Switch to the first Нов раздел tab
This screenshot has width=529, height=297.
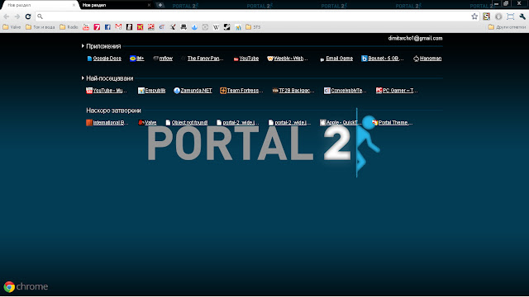coord(39,5)
